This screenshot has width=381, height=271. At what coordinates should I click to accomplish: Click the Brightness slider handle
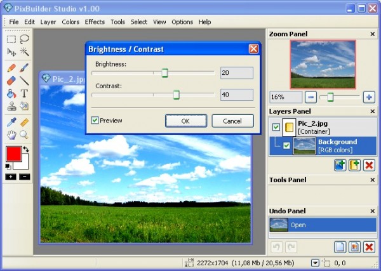tap(164, 73)
